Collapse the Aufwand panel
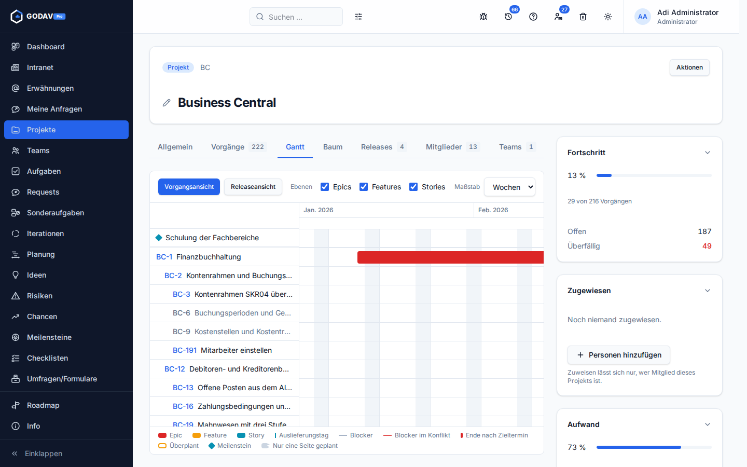 point(708,424)
